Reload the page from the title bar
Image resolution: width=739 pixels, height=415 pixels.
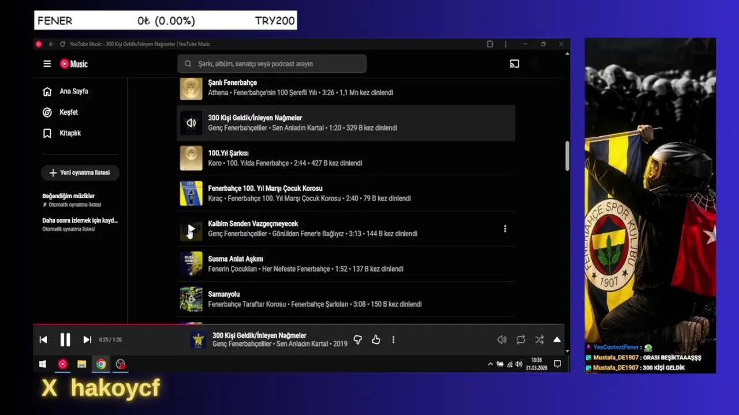click(x=62, y=44)
